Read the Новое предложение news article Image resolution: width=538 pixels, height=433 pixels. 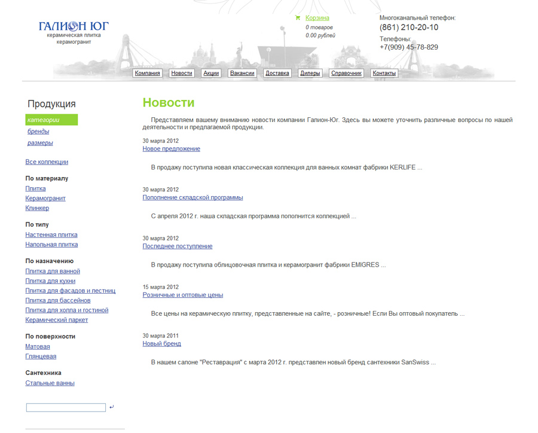[171, 149]
